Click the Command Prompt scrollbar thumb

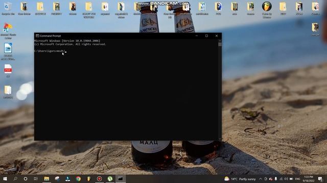click(220, 44)
